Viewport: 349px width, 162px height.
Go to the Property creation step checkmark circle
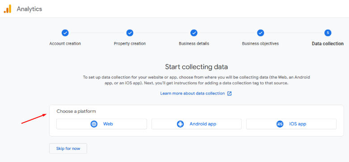[x=130, y=33]
